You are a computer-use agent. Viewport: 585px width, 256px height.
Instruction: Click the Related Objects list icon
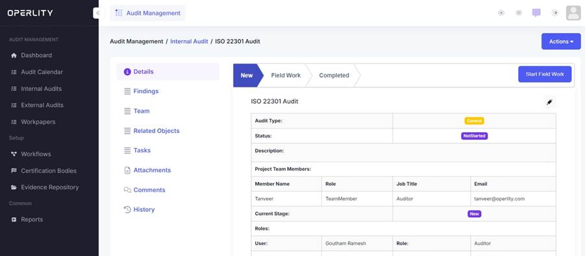point(127,131)
